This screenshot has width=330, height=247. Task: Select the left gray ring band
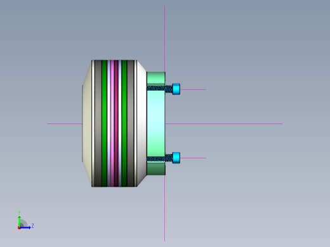98,123
